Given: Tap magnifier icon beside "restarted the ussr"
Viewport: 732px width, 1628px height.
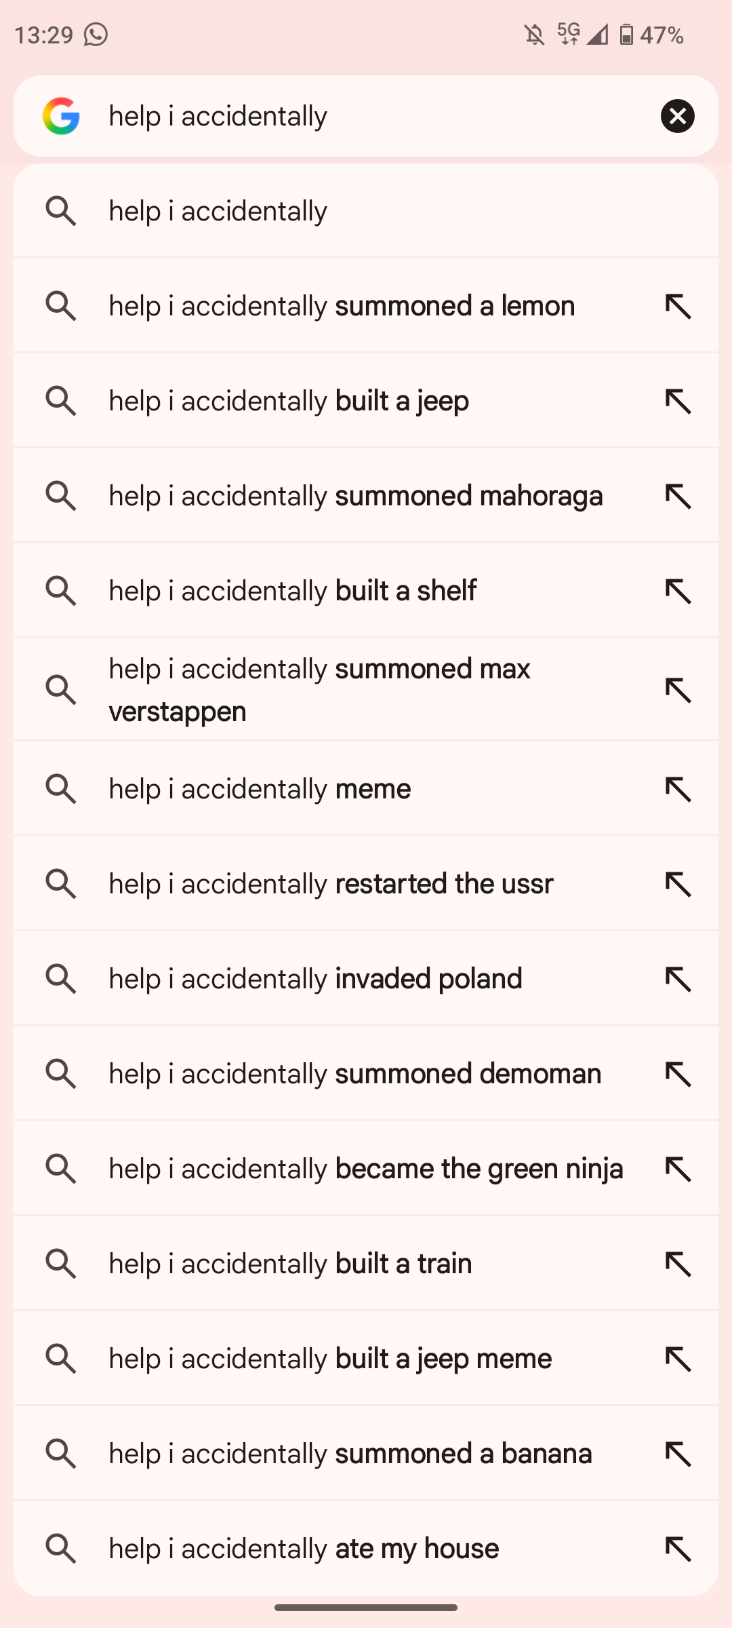Looking at the screenshot, I should tap(61, 884).
